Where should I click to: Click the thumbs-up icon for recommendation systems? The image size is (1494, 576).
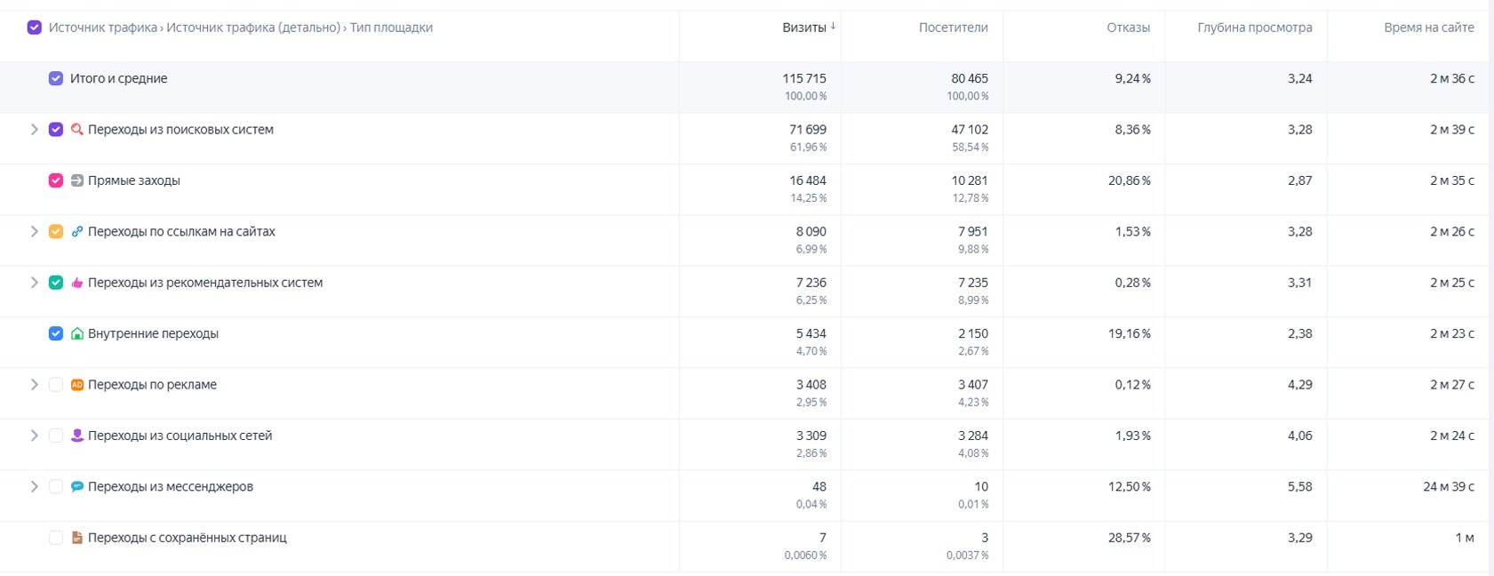pyautogui.click(x=77, y=283)
